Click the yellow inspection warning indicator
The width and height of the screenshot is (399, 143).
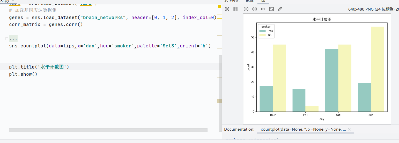coord(219,7)
